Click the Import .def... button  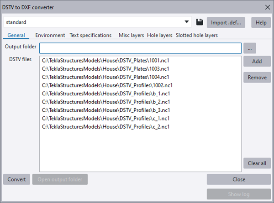tap(226, 22)
